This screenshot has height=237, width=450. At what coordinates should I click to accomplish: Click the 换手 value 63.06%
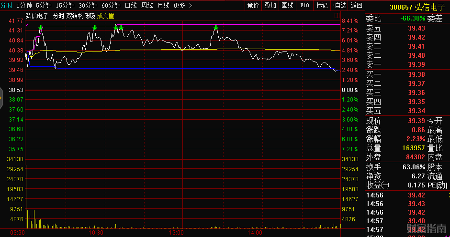point(414,167)
